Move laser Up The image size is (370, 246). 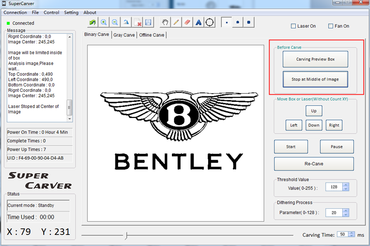click(314, 111)
